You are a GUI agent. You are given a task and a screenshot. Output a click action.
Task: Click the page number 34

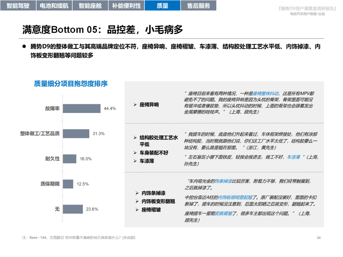(x=319, y=238)
